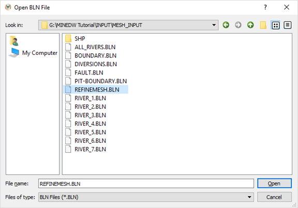Go up to the parent directory

[x=250, y=25]
